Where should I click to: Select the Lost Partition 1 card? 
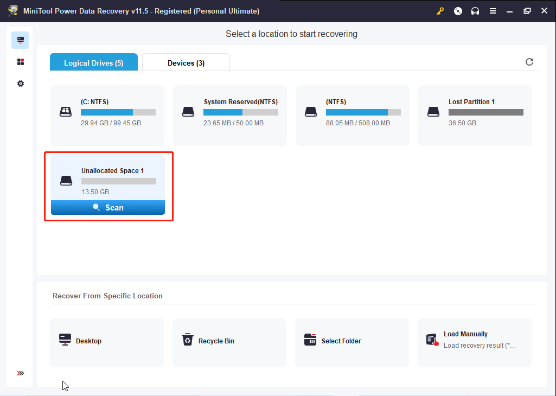[x=475, y=115]
